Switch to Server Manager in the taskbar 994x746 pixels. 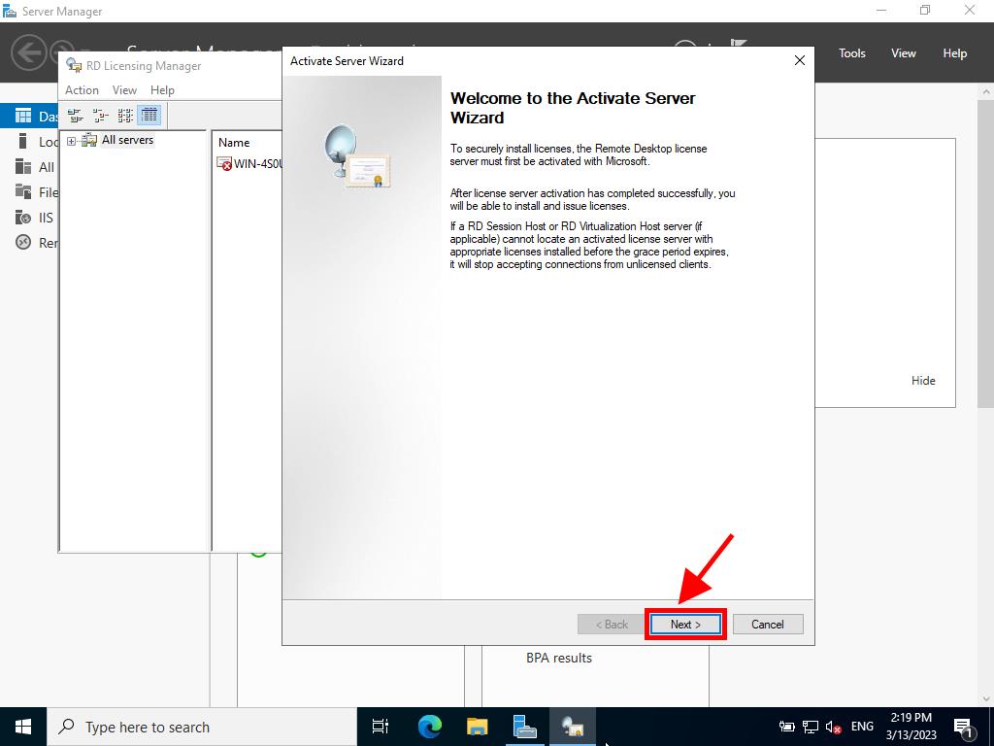[524, 727]
